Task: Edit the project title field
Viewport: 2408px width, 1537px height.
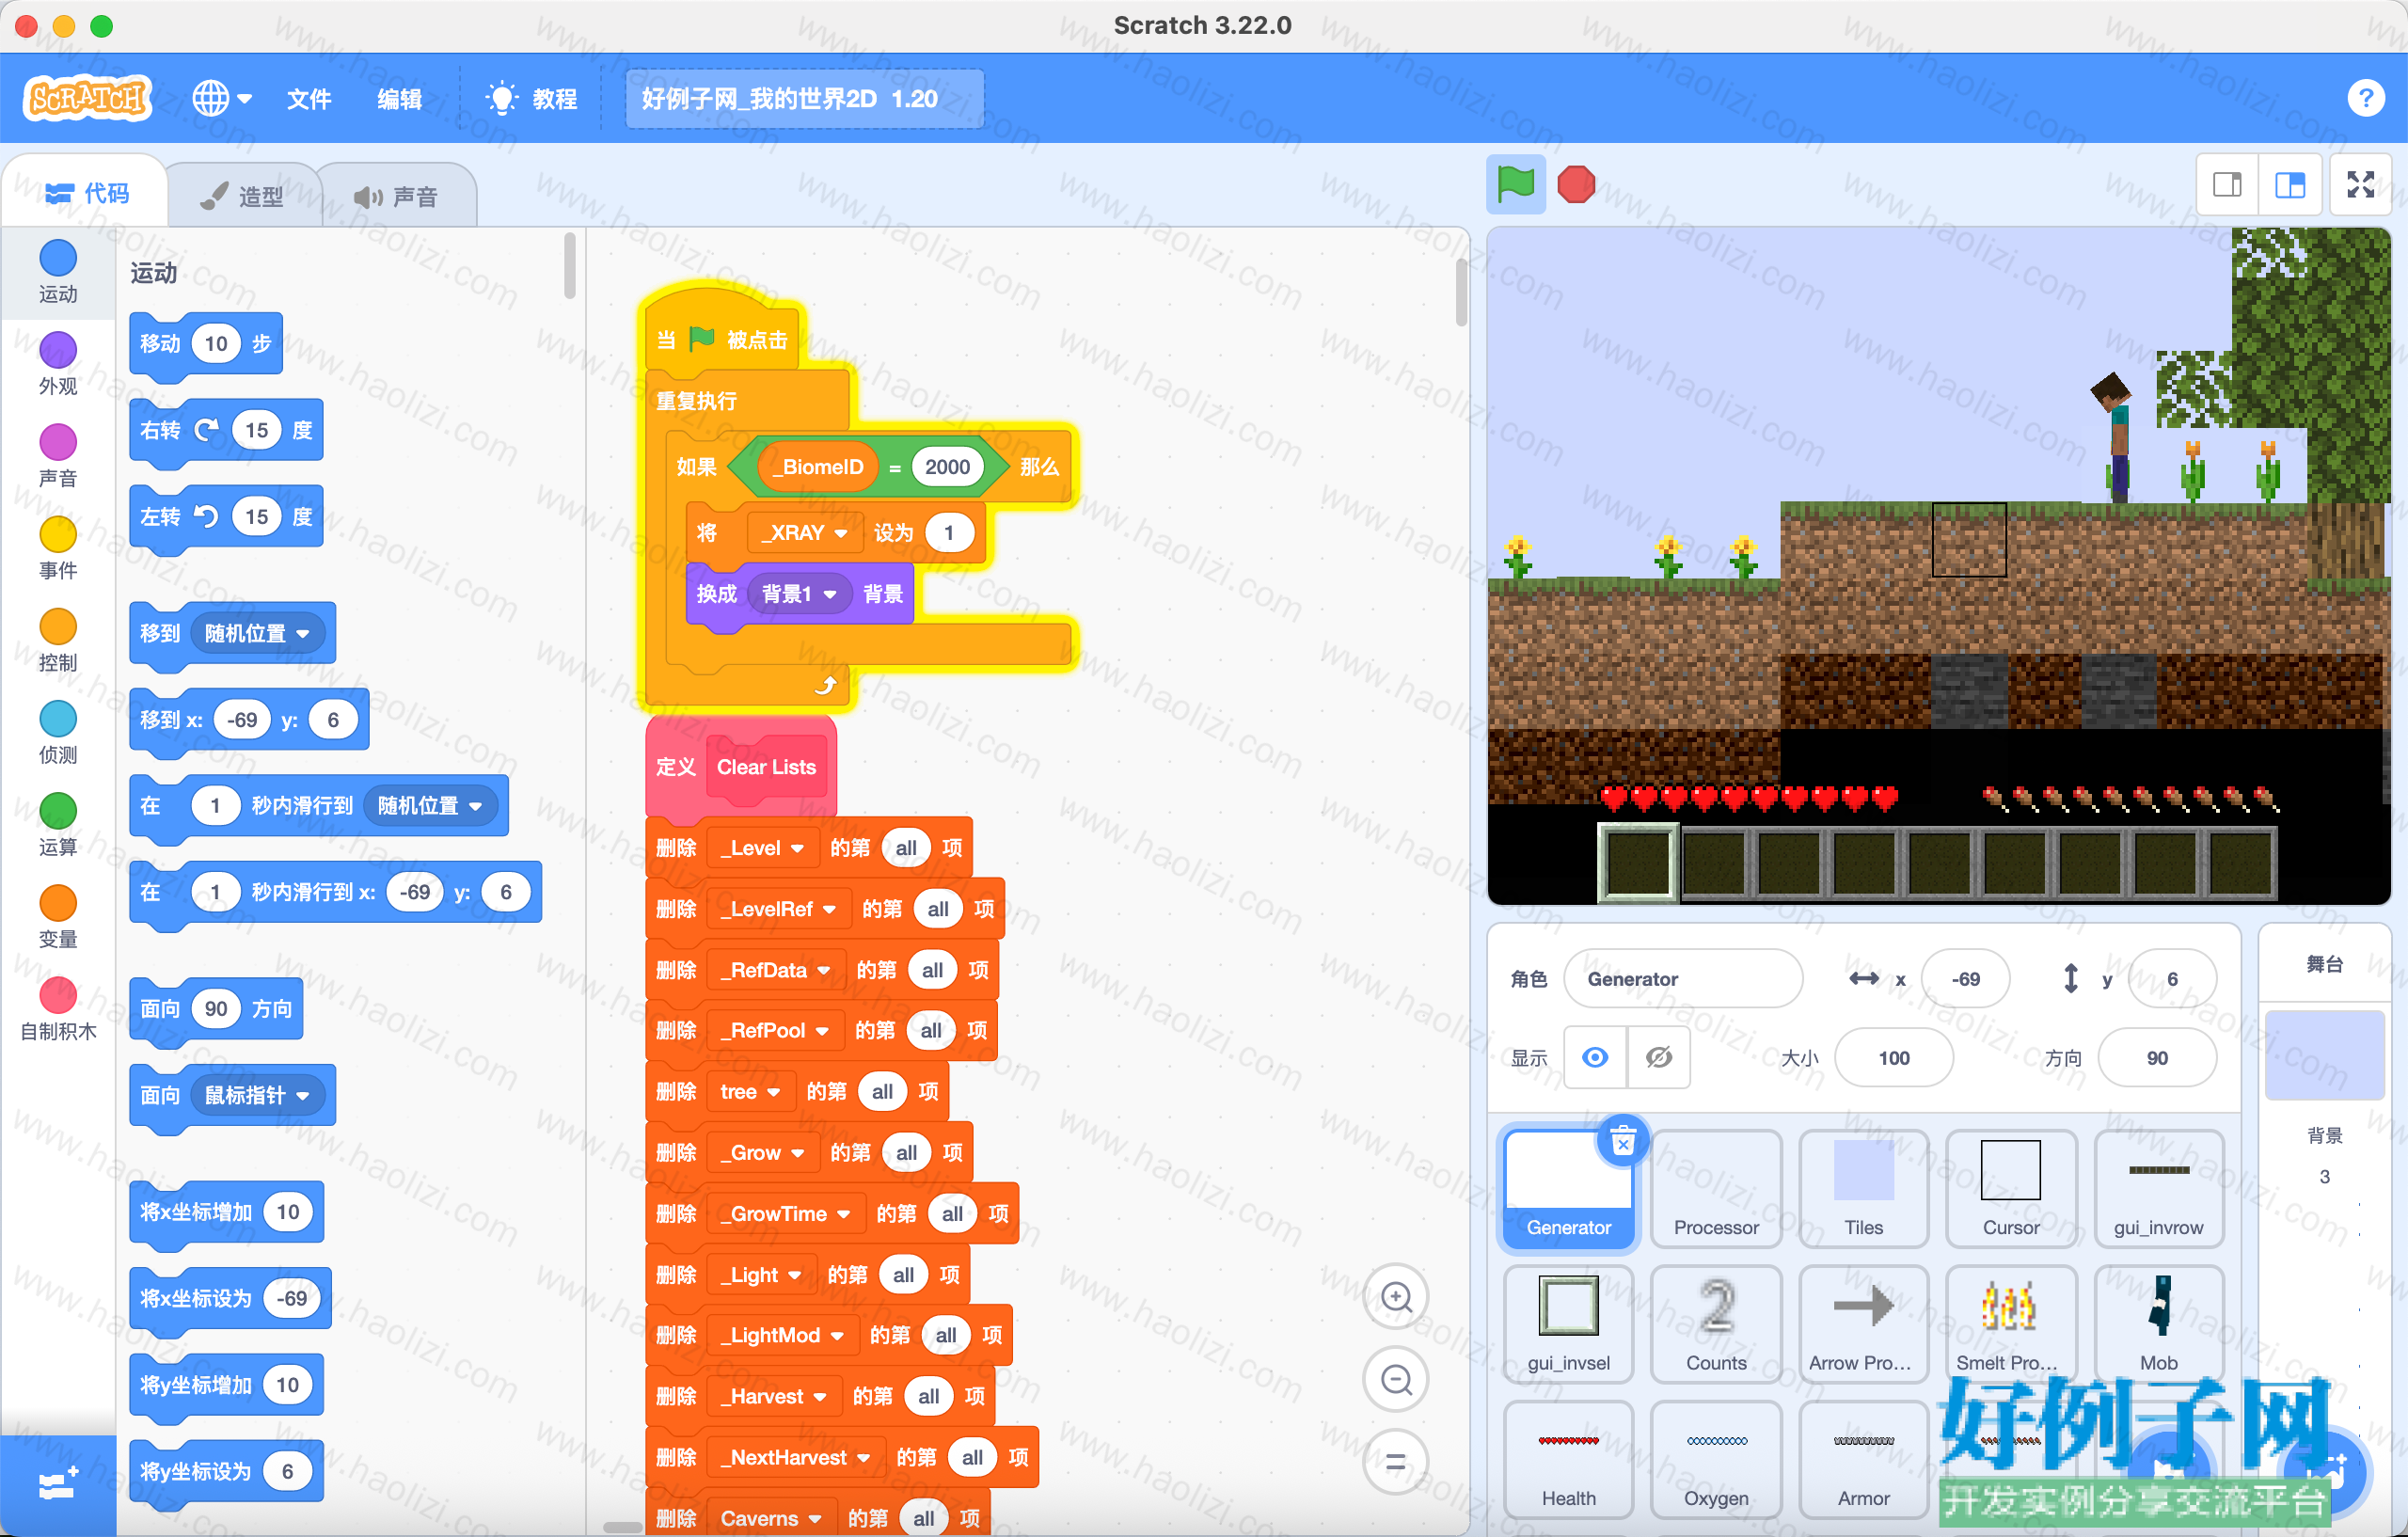Action: 804,98
